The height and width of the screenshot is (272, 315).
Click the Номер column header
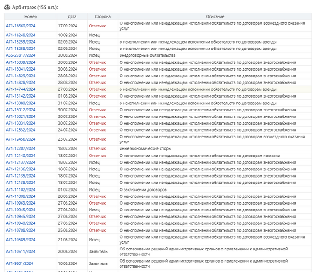30,16
